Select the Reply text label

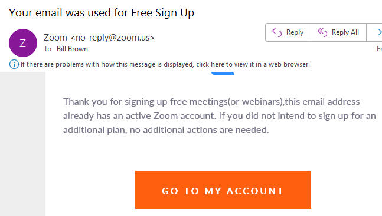tap(295, 32)
